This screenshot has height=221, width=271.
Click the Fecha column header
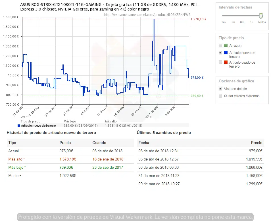[x=144, y=143]
